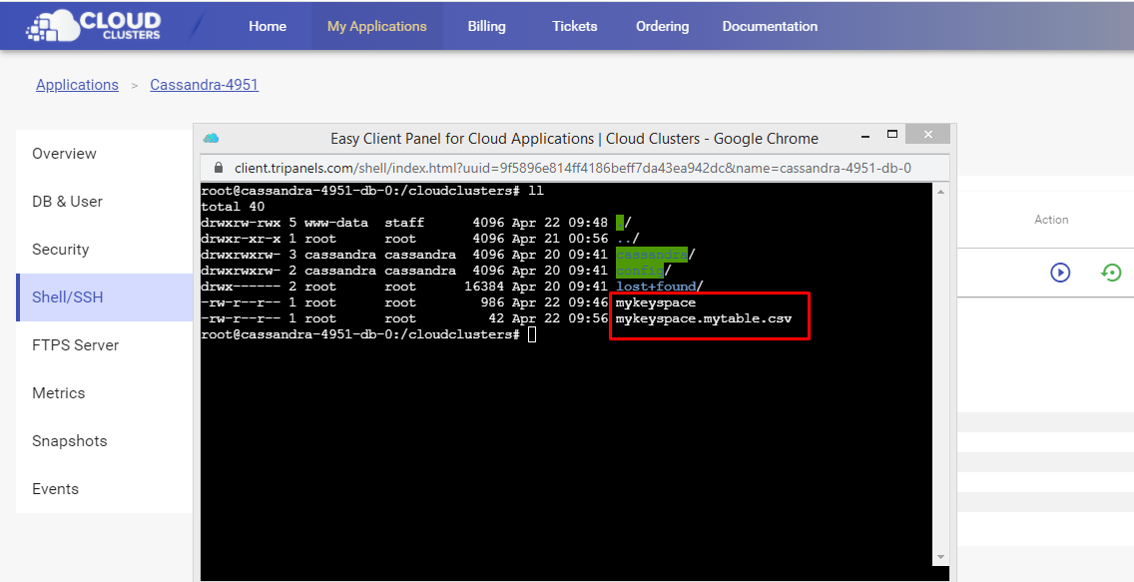
Task: Click the mykeyspace.mytable.csv file name
Action: [x=704, y=318]
